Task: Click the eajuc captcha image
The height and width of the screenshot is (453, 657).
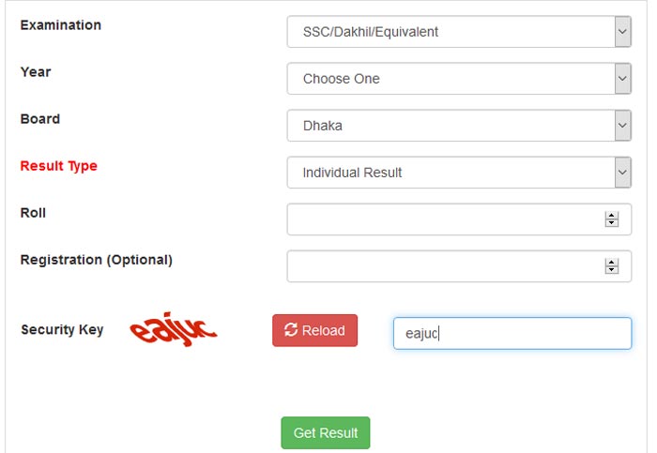Action: pyautogui.click(x=174, y=329)
